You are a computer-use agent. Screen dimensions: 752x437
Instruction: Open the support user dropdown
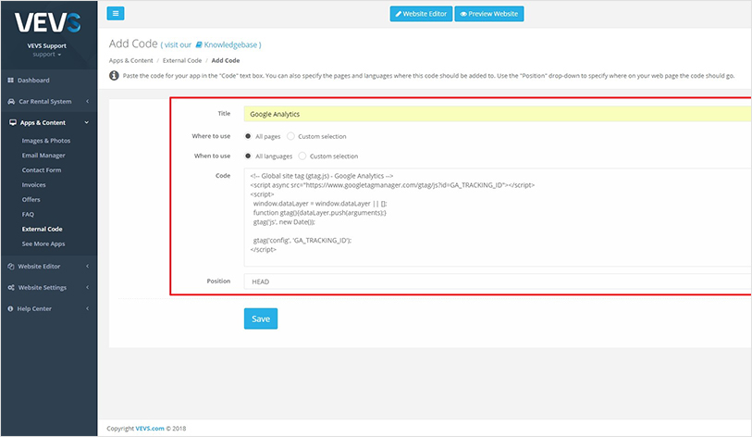[46, 55]
